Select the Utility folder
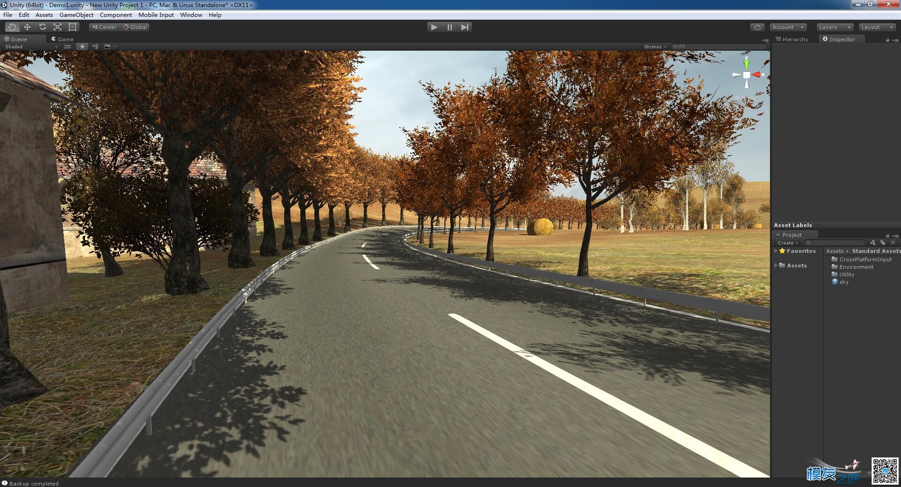 [x=843, y=274]
